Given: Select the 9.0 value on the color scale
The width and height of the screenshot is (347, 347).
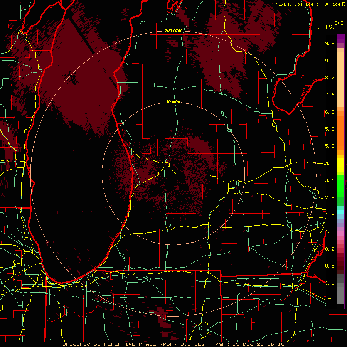Looking at the screenshot, I should click(330, 61).
